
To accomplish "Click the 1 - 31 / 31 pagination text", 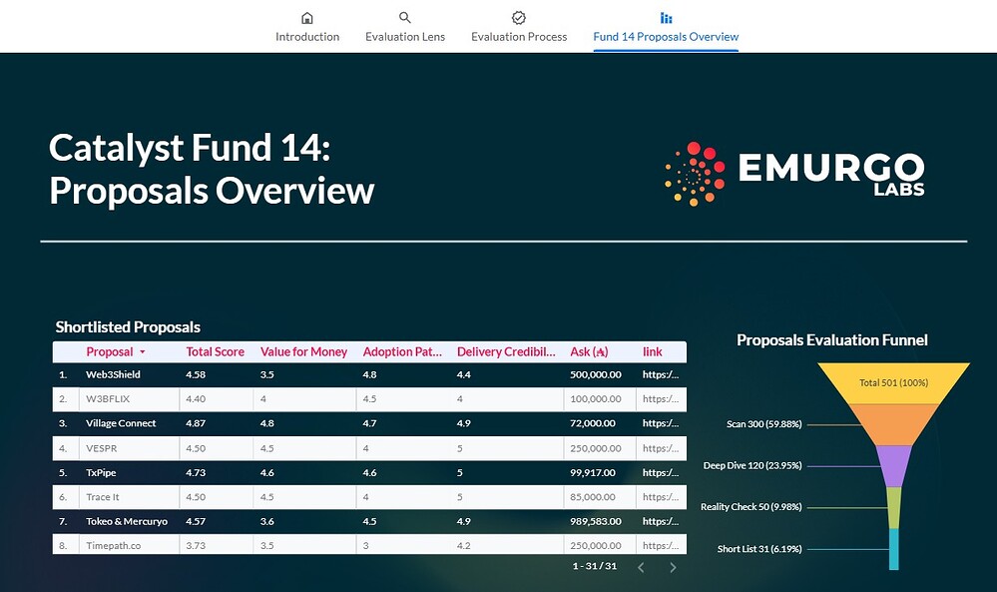I will [x=595, y=566].
